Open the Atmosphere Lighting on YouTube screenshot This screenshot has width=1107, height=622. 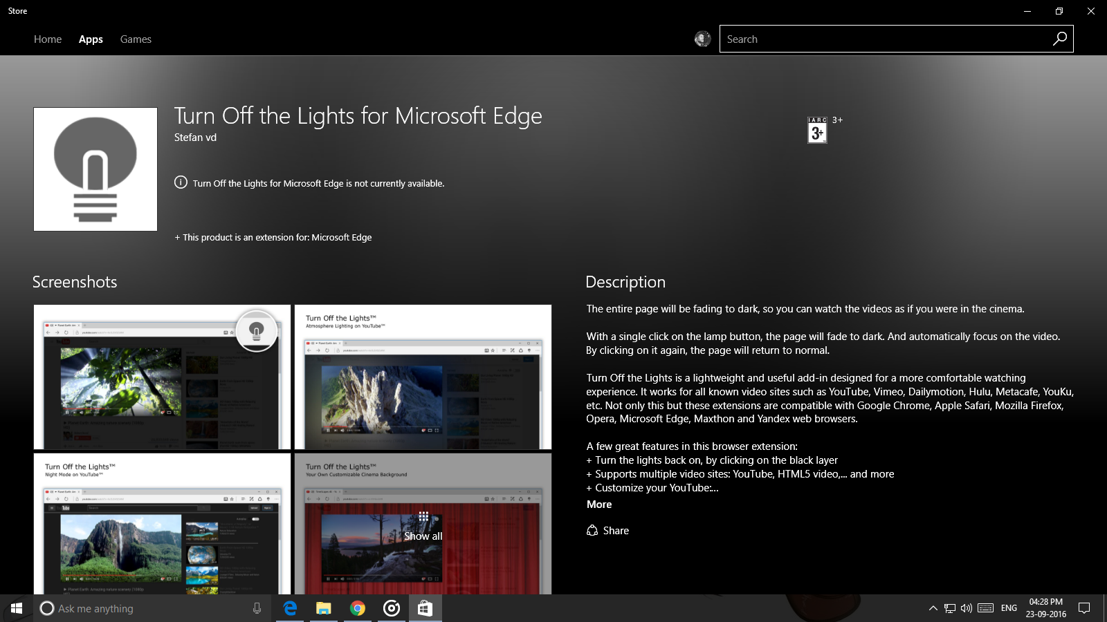(423, 377)
